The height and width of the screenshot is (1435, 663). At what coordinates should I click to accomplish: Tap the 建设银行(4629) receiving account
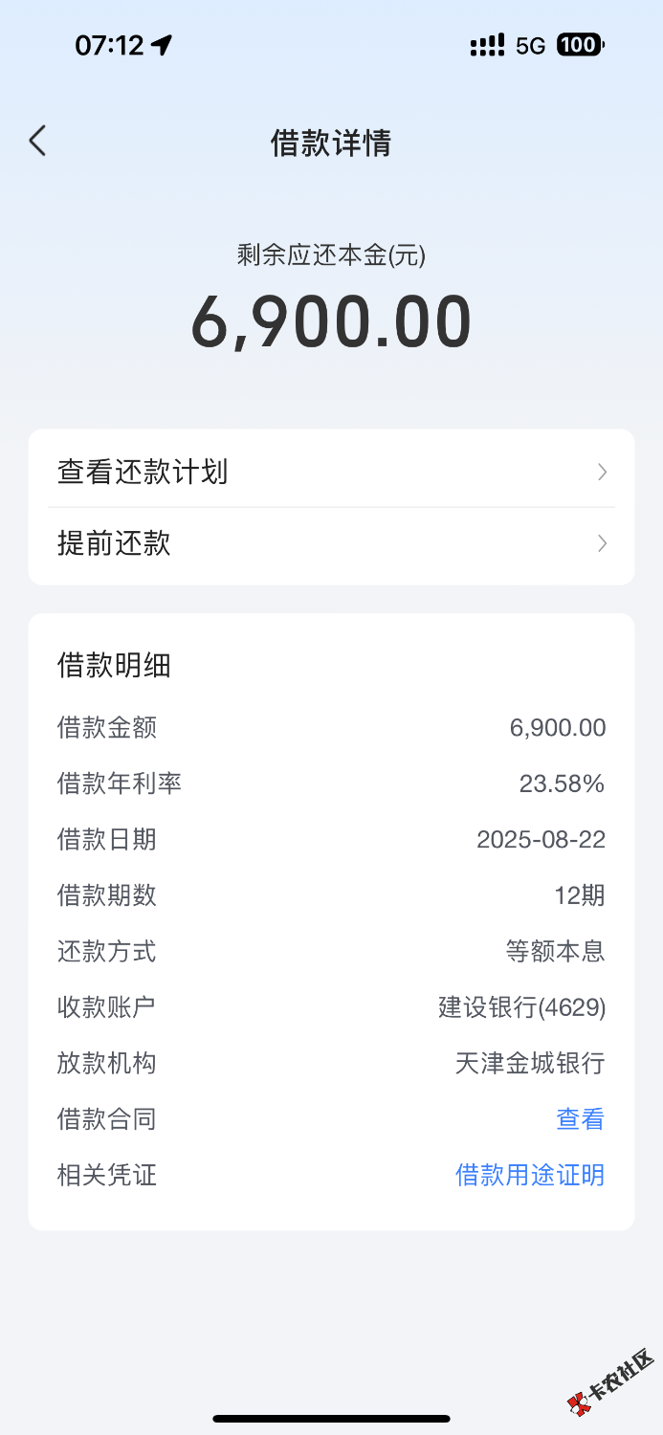tap(521, 1006)
